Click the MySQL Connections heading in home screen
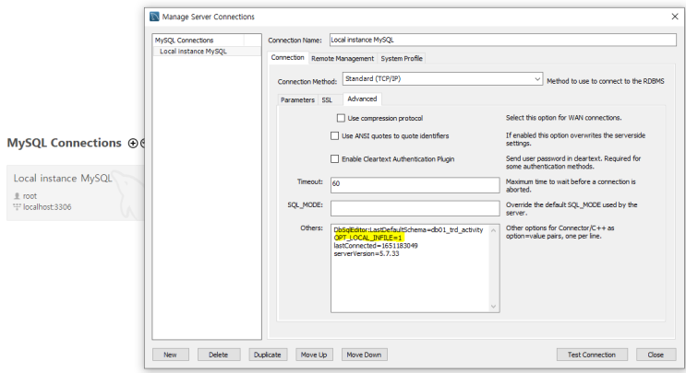 coord(65,143)
